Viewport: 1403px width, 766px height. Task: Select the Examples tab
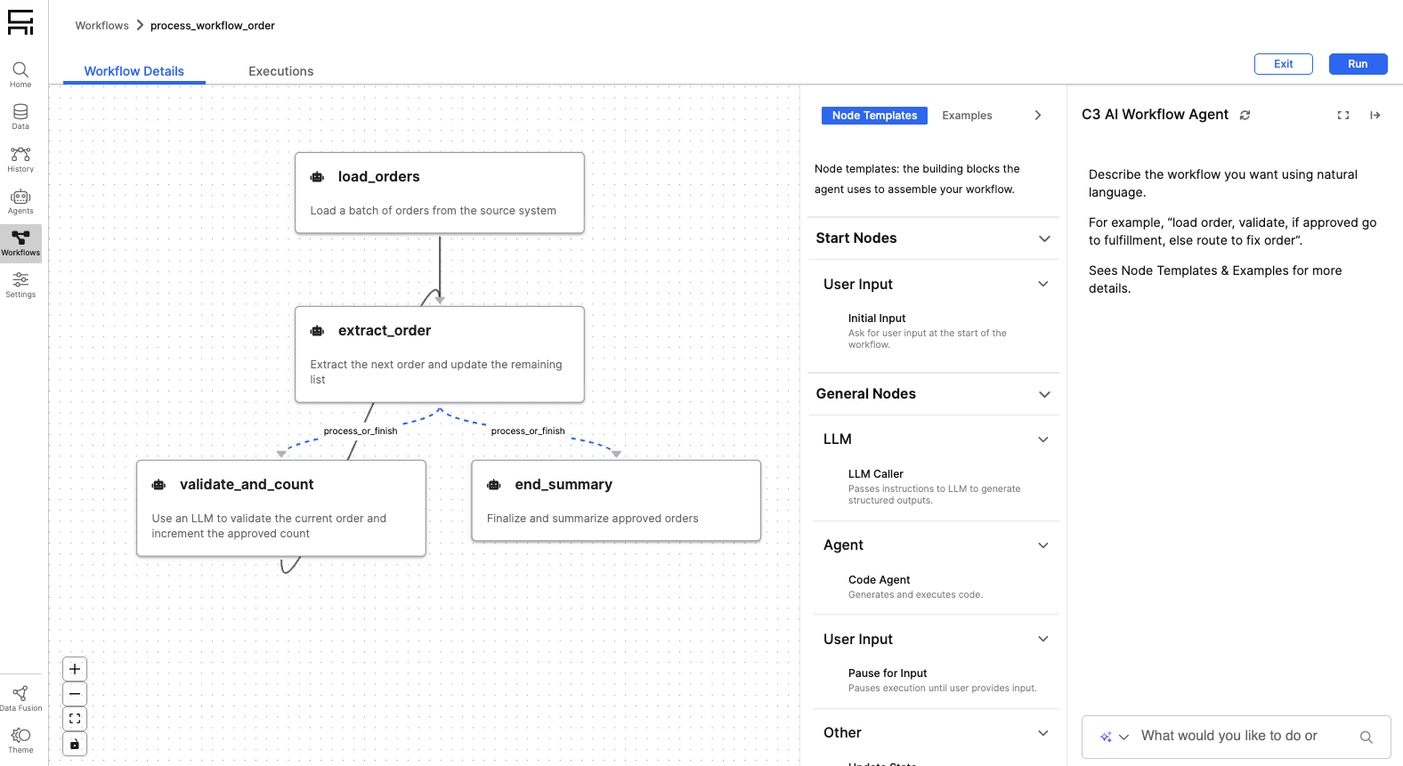point(967,116)
